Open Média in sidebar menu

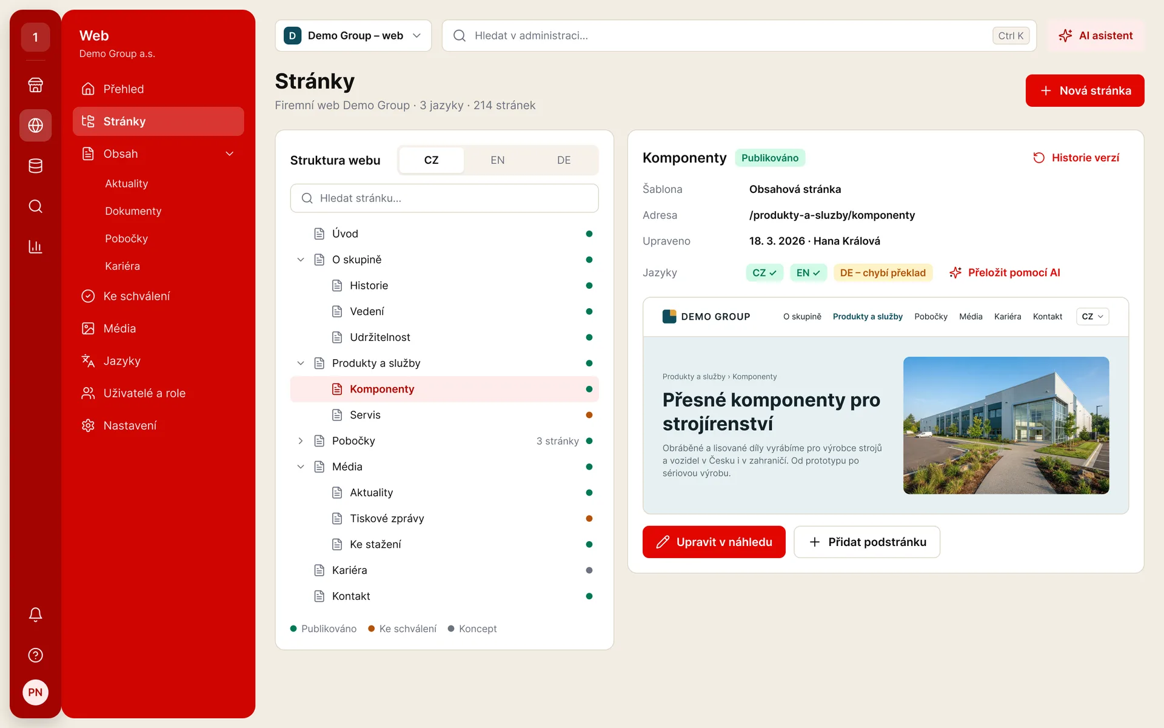pyautogui.click(x=158, y=328)
